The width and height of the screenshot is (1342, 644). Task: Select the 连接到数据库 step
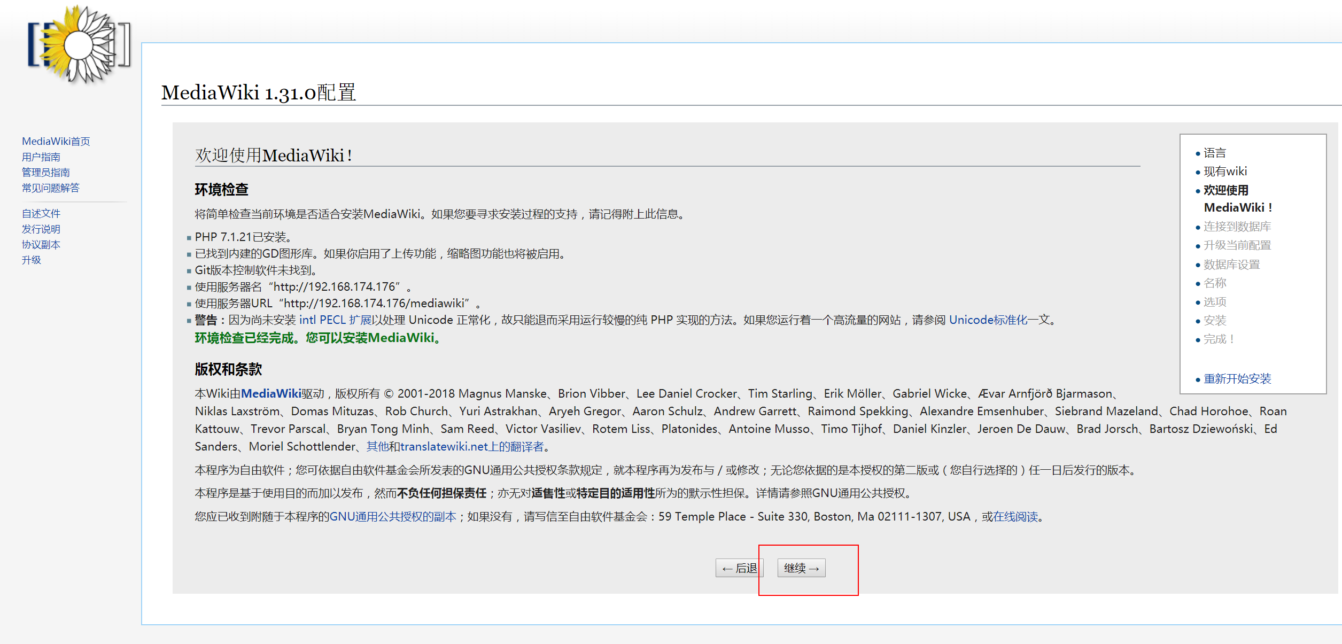click(x=1237, y=227)
